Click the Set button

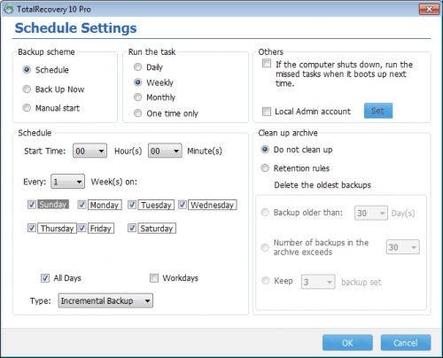click(x=378, y=111)
